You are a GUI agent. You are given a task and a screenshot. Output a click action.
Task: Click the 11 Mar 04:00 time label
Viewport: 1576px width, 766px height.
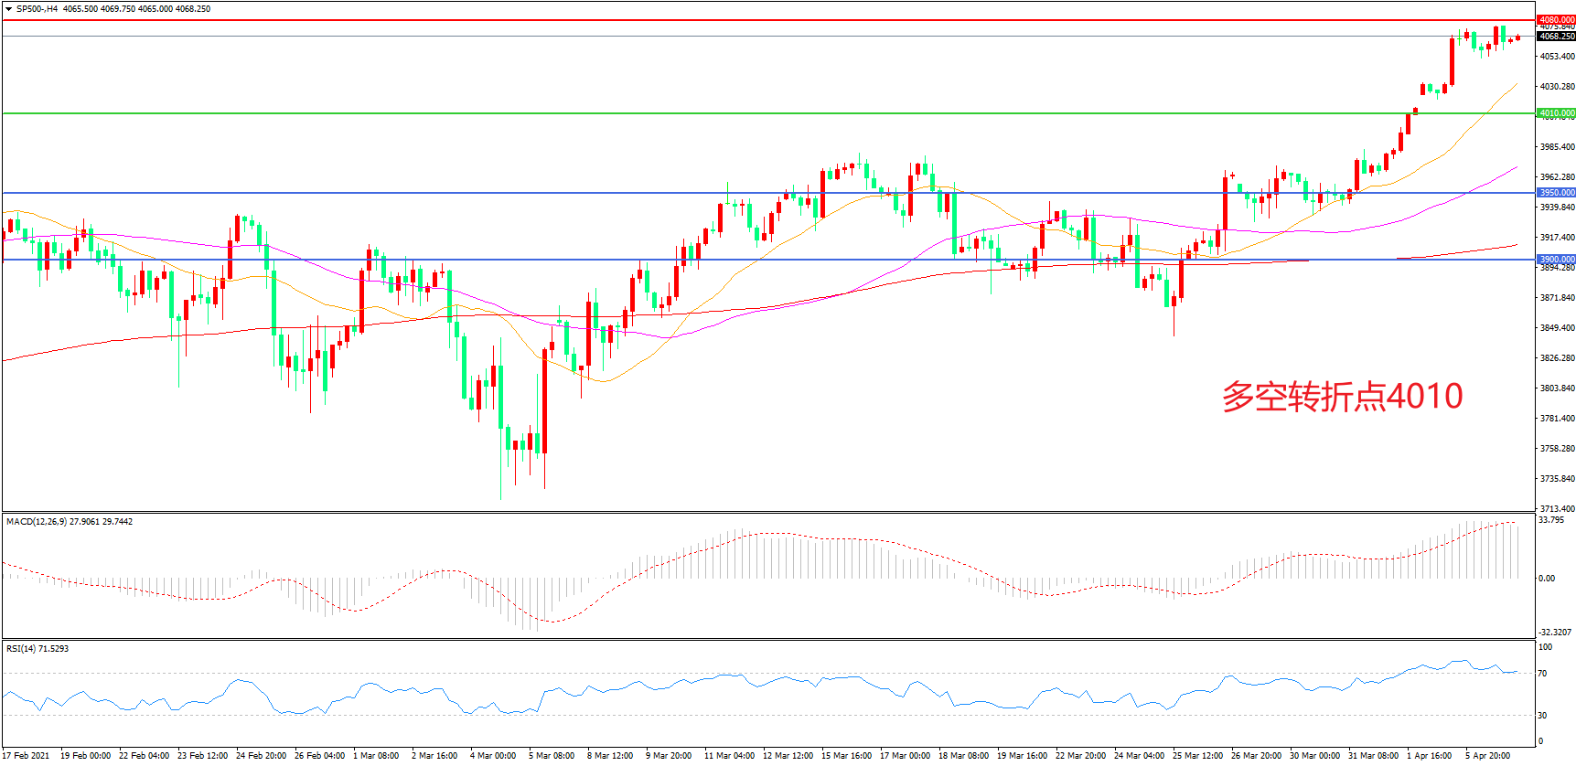(729, 755)
